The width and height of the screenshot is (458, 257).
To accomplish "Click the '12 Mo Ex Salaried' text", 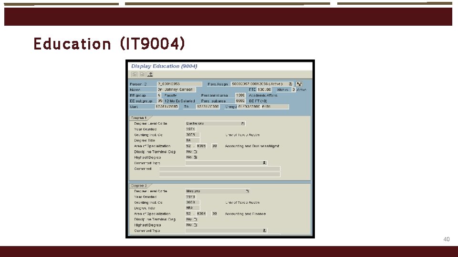I will point(180,101).
